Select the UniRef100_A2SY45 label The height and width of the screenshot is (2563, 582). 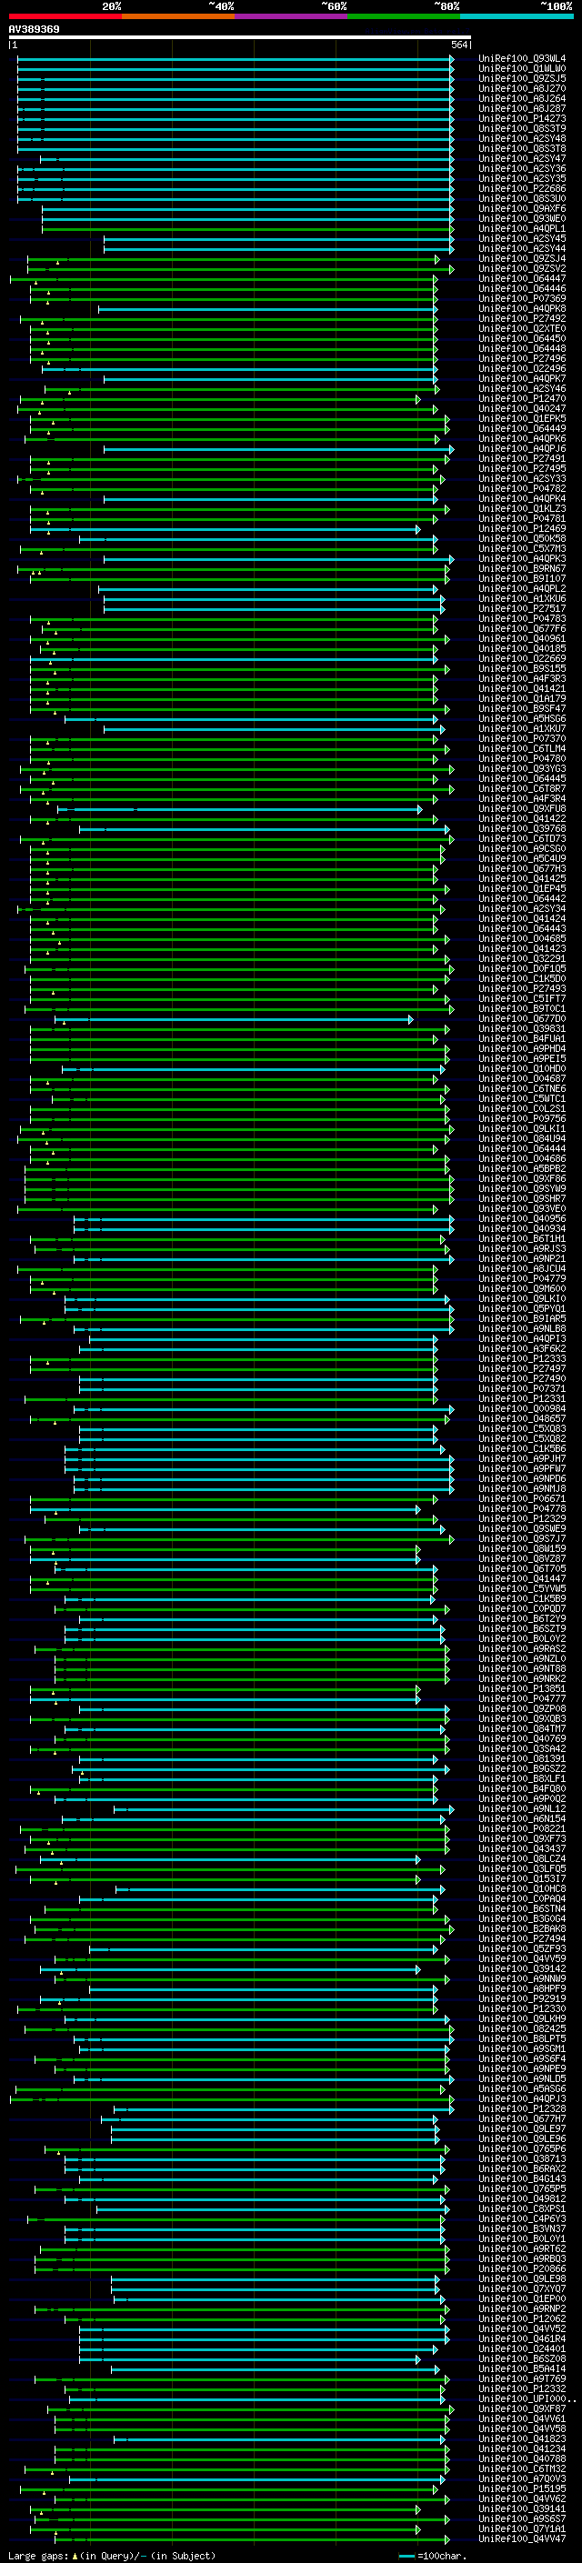tap(522, 239)
